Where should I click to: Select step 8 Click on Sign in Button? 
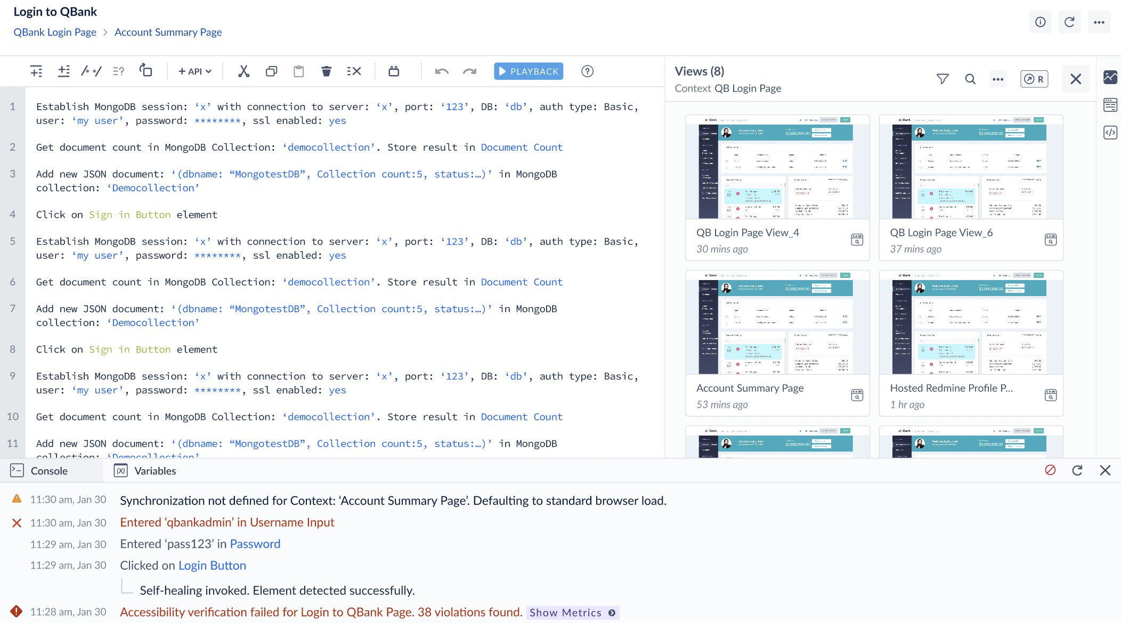[x=127, y=349]
